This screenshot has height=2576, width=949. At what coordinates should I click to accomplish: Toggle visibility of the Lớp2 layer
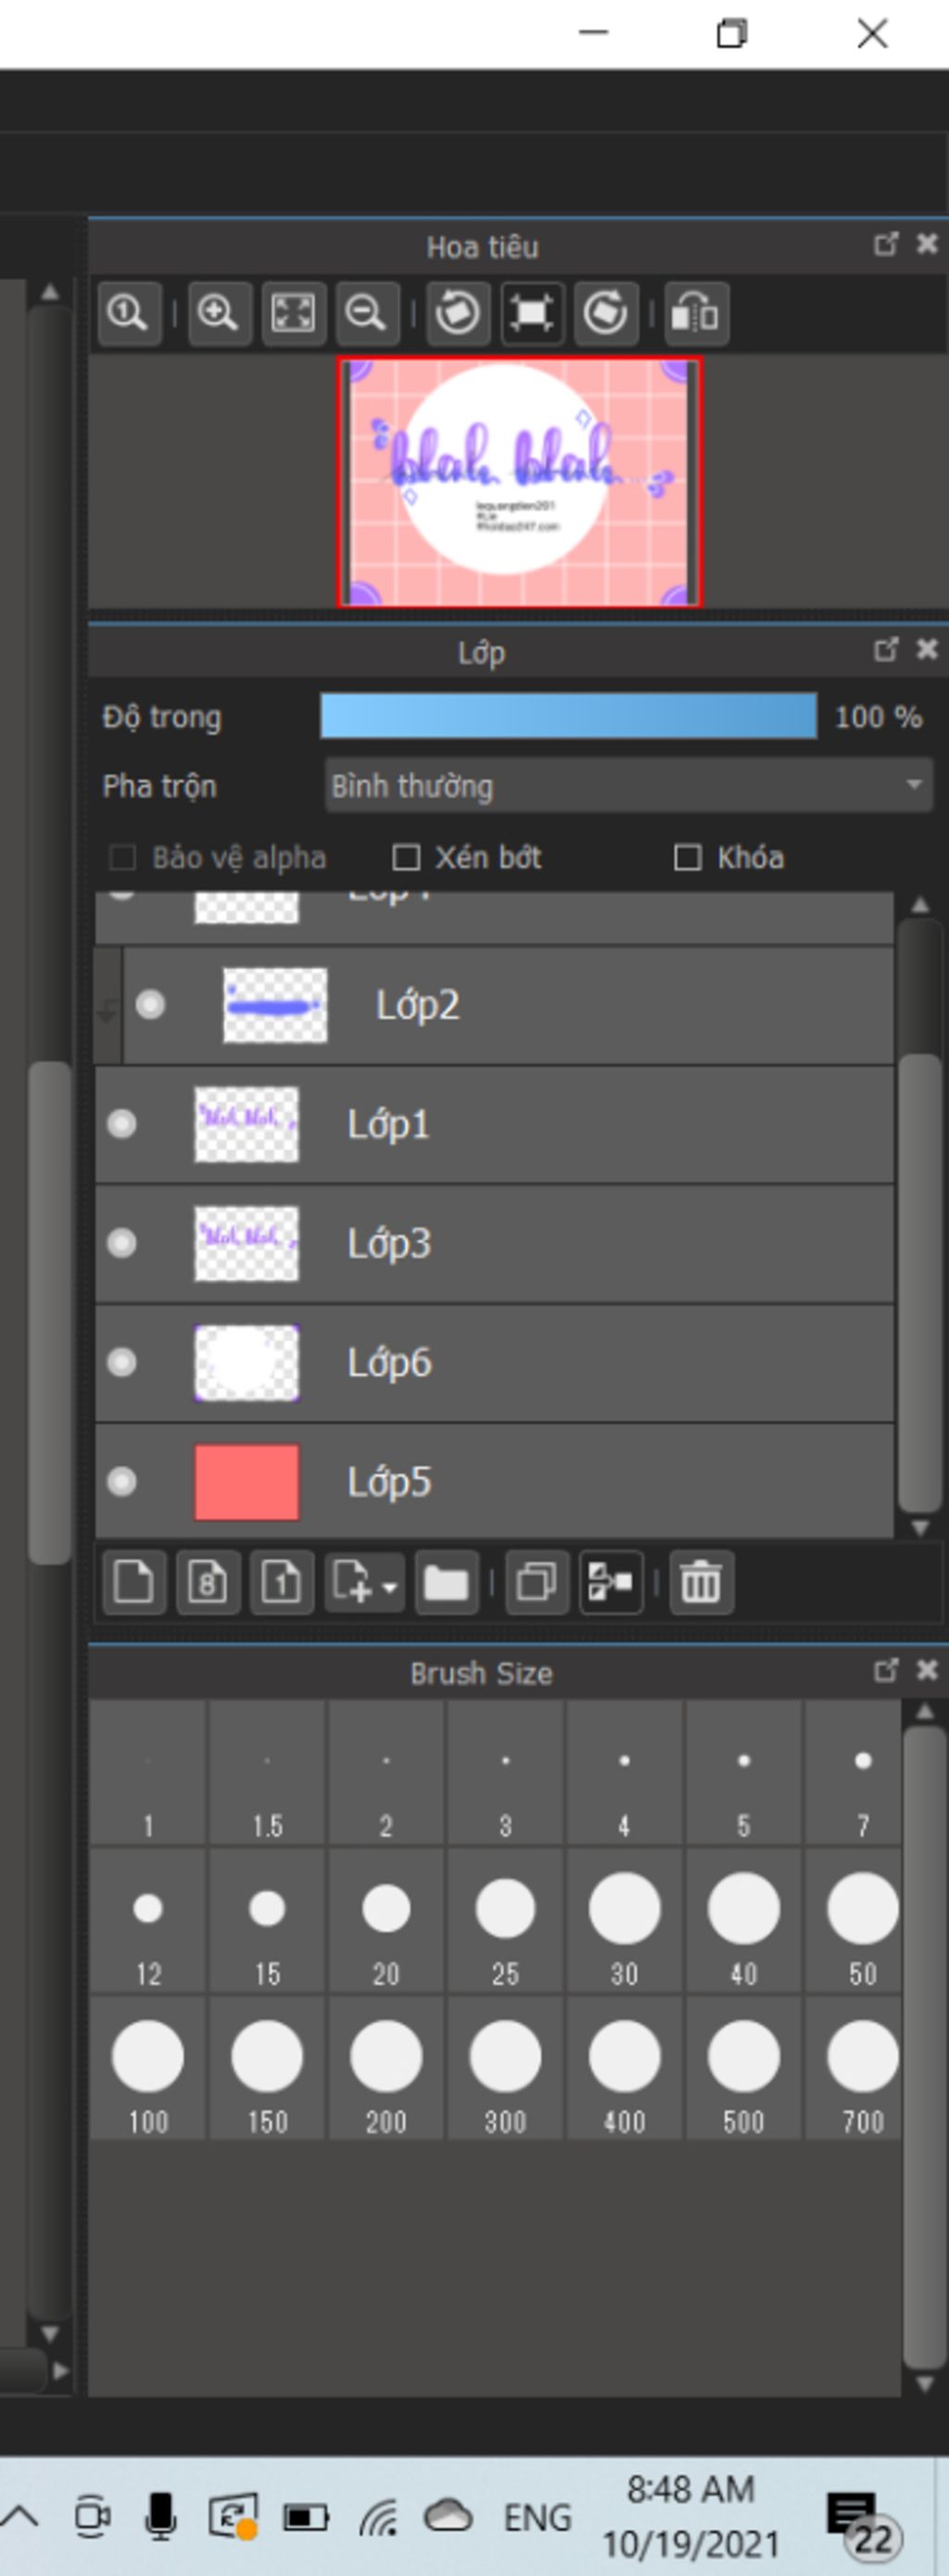[151, 1005]
